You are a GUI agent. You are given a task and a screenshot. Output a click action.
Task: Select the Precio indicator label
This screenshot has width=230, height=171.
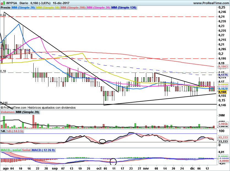click(x=6, y=7)
